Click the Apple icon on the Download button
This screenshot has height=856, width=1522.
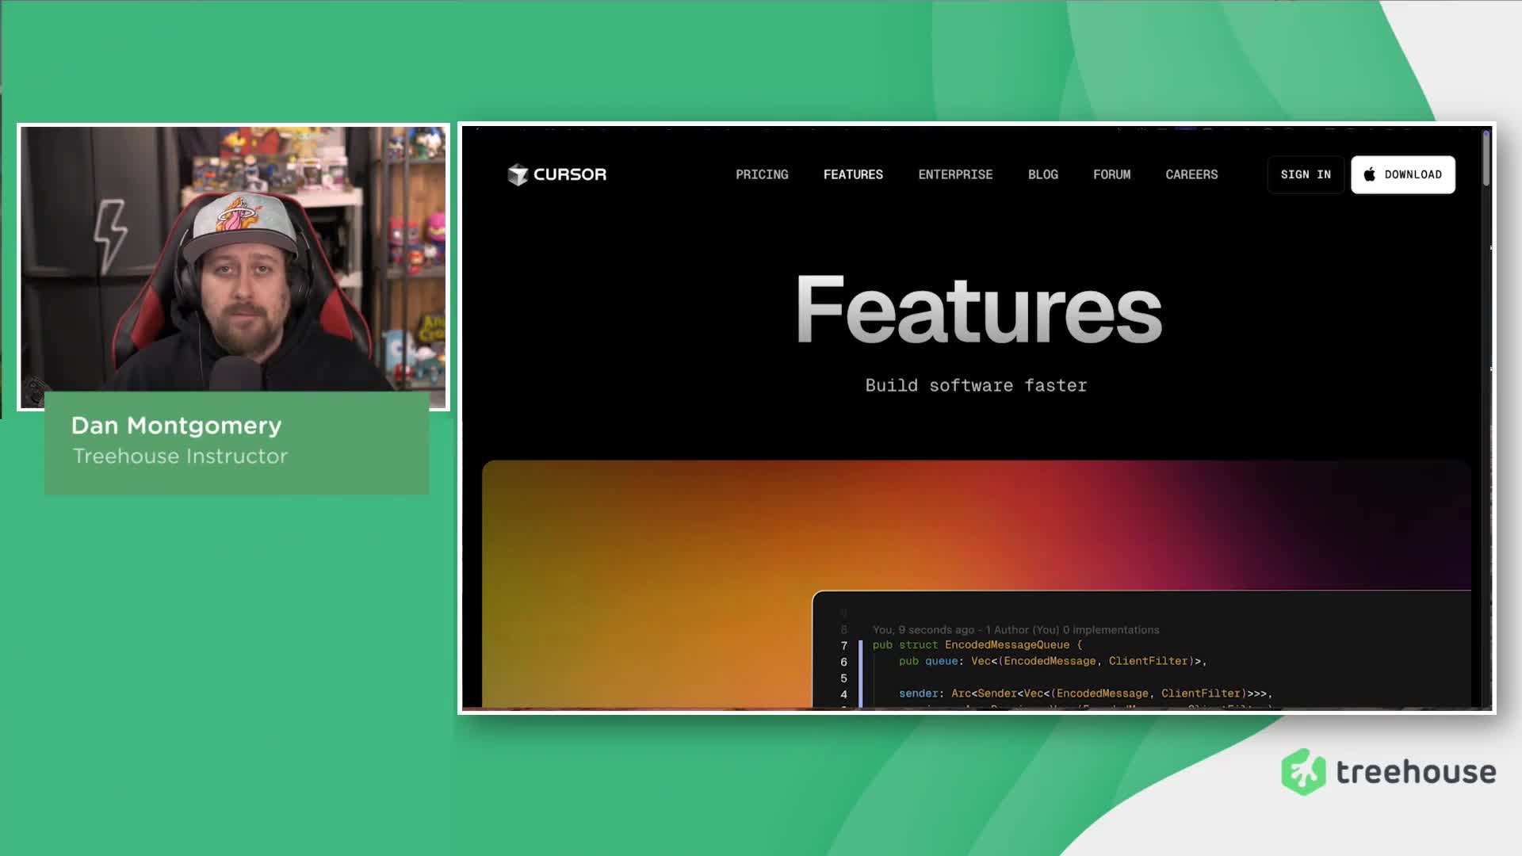tap(1368, 174)
